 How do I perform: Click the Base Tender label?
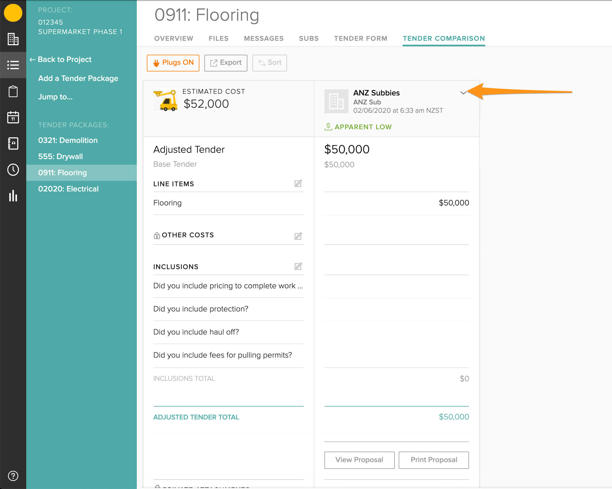[x=175, y=164]
